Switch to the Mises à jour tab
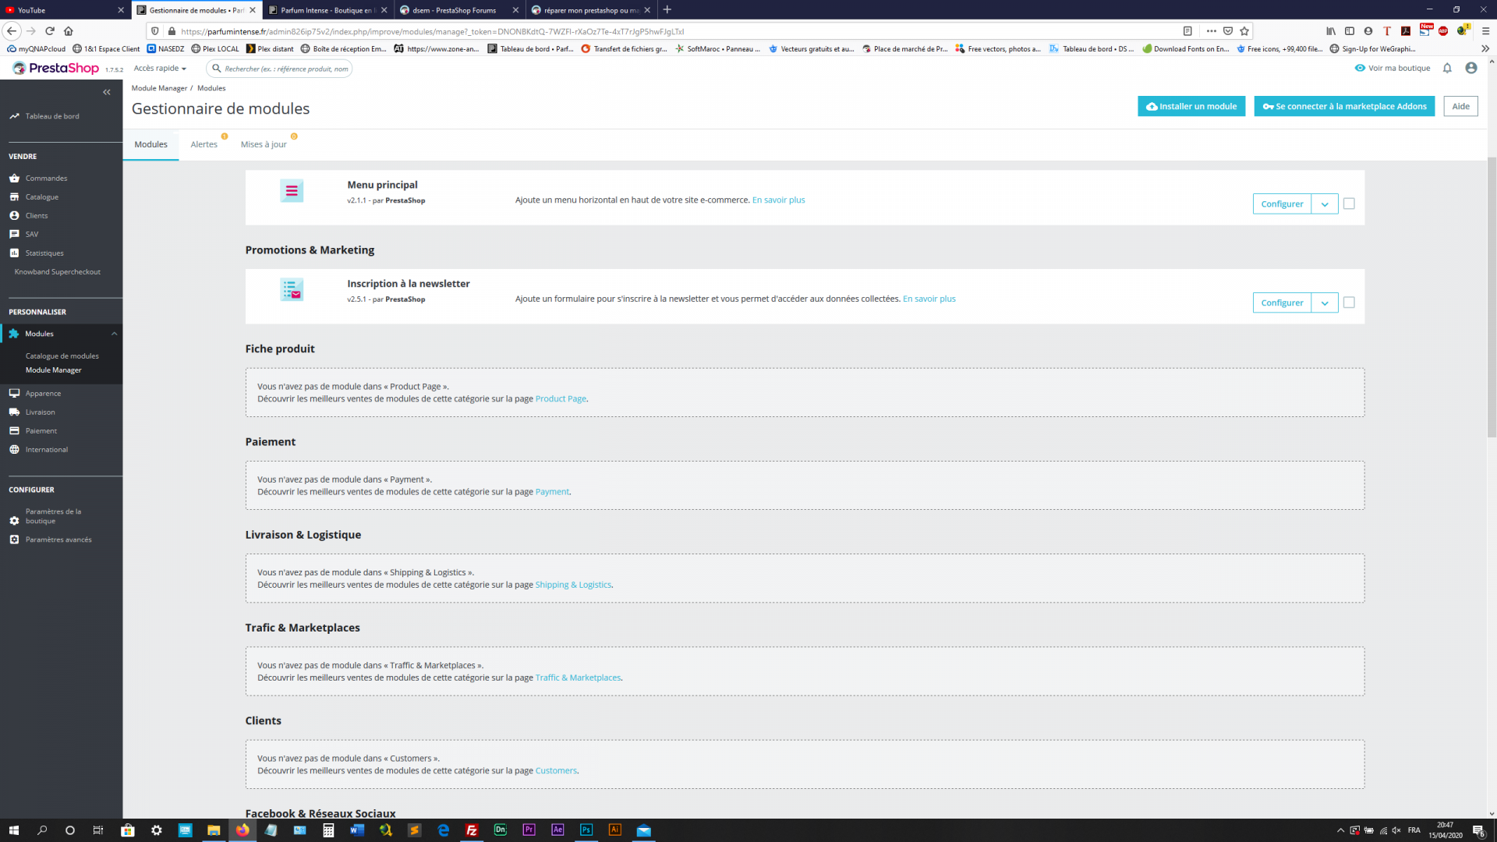 (264, 145)
